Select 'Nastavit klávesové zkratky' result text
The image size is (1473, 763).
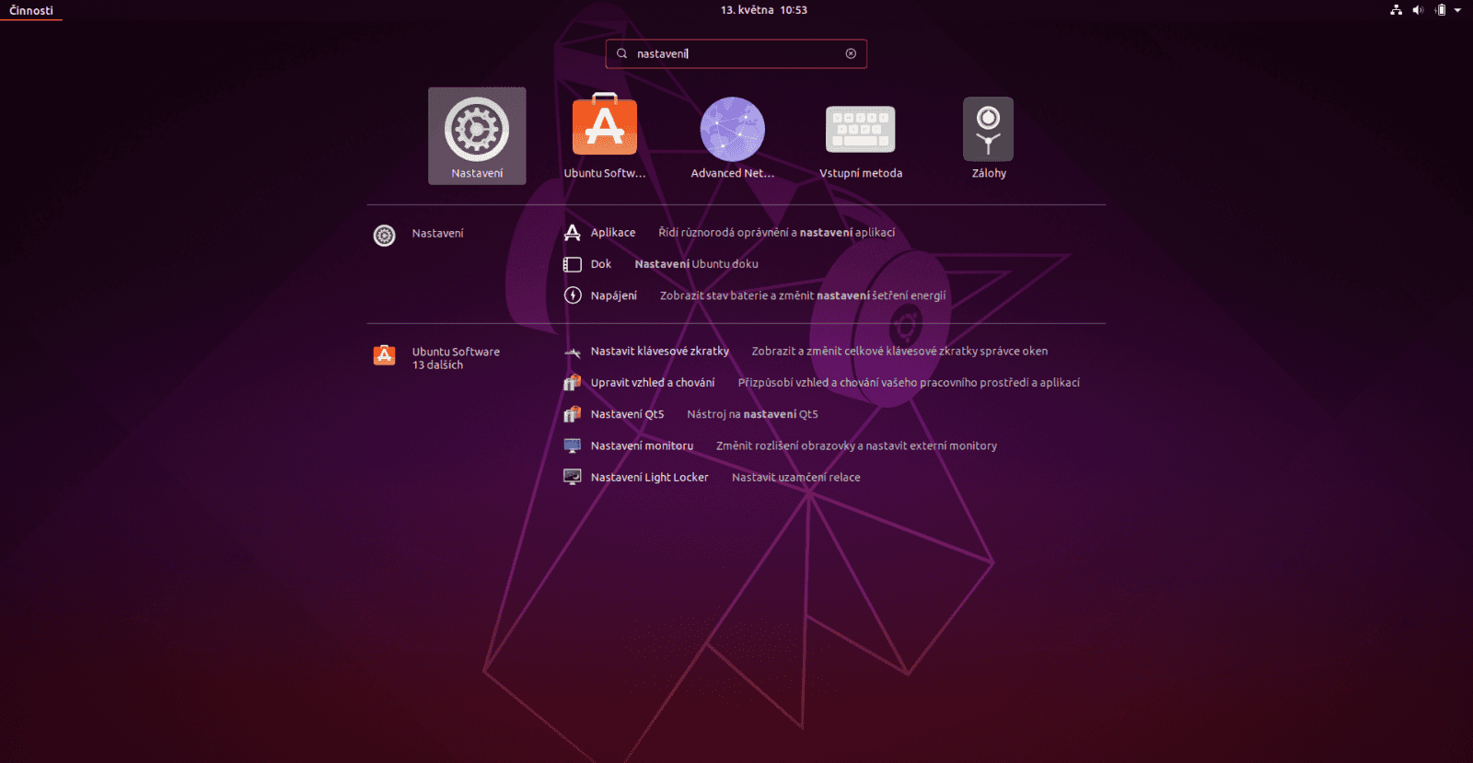tap(659, 352)
